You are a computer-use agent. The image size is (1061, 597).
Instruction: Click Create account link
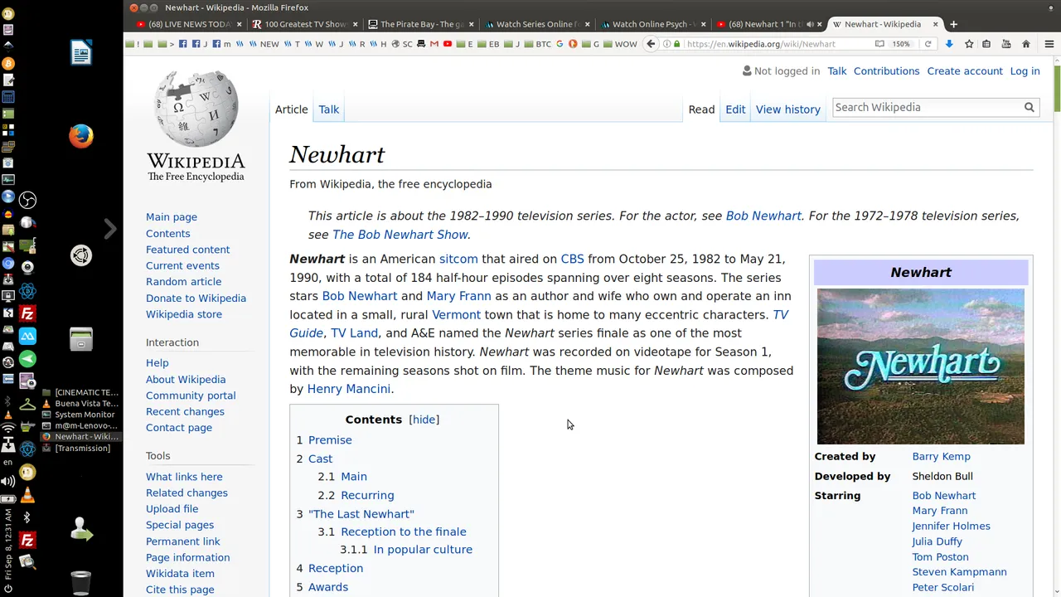(x=965, y=71)
